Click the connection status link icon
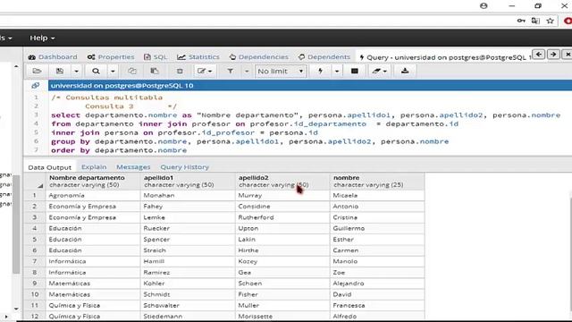Screen dimensions: 572x322 [36, 86]
